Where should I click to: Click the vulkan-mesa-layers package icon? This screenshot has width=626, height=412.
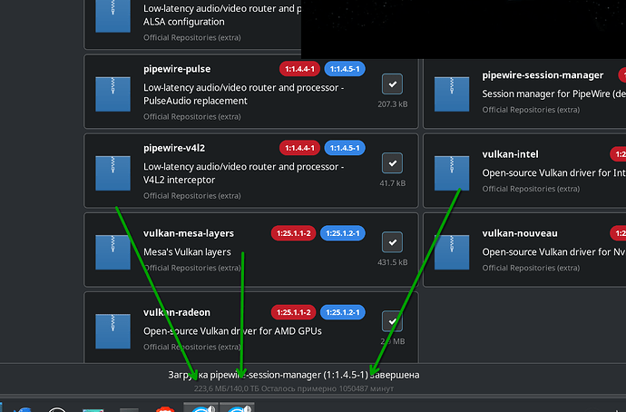click(x=113, y=252)
